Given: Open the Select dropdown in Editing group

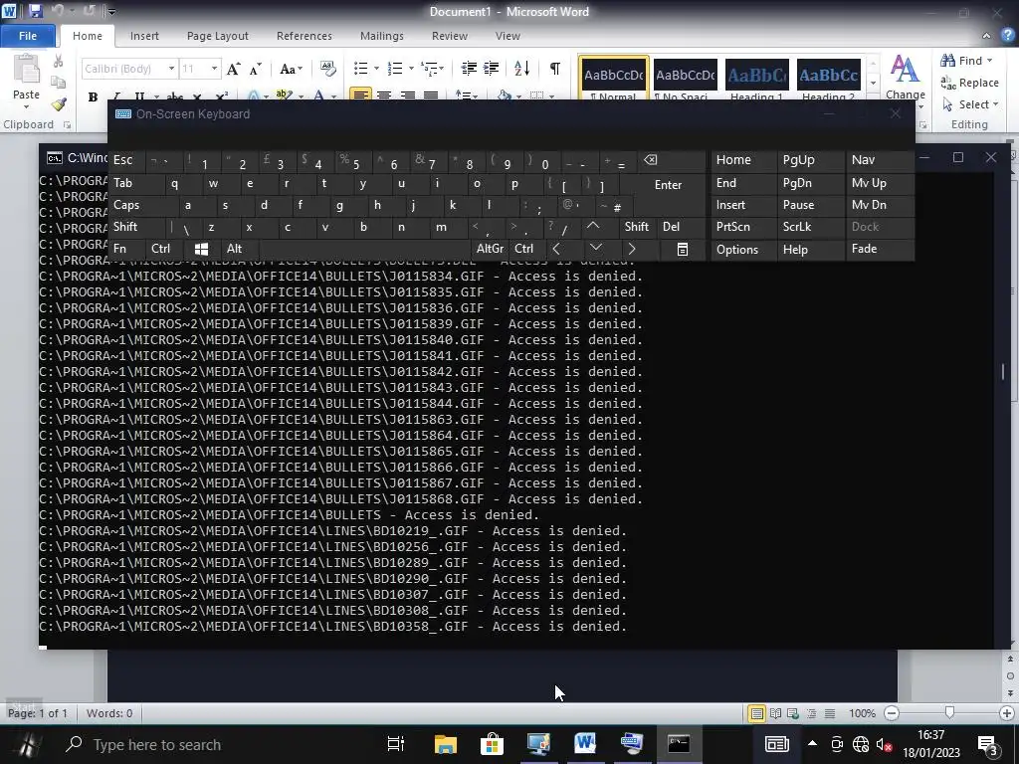Looking at the screenshot, I should (x=969, y=104).
